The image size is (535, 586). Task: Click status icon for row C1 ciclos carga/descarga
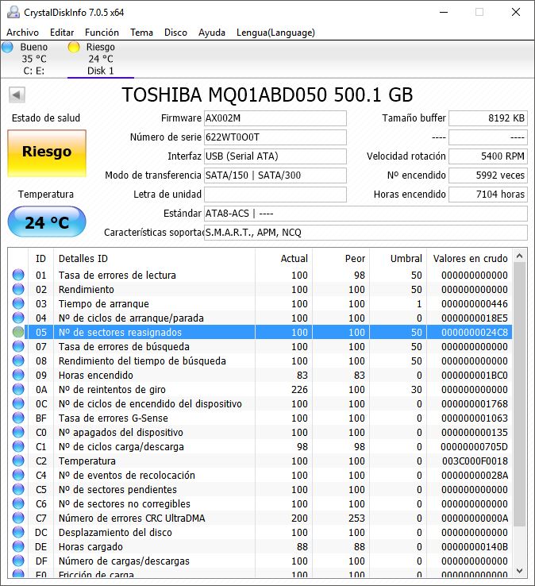pos(18,446)
